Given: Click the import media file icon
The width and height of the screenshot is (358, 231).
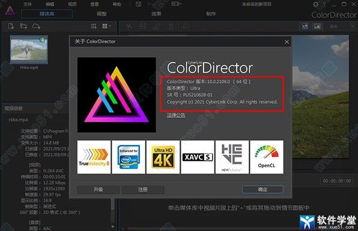Looking at the screenshot, I should [x=11, y=26].
